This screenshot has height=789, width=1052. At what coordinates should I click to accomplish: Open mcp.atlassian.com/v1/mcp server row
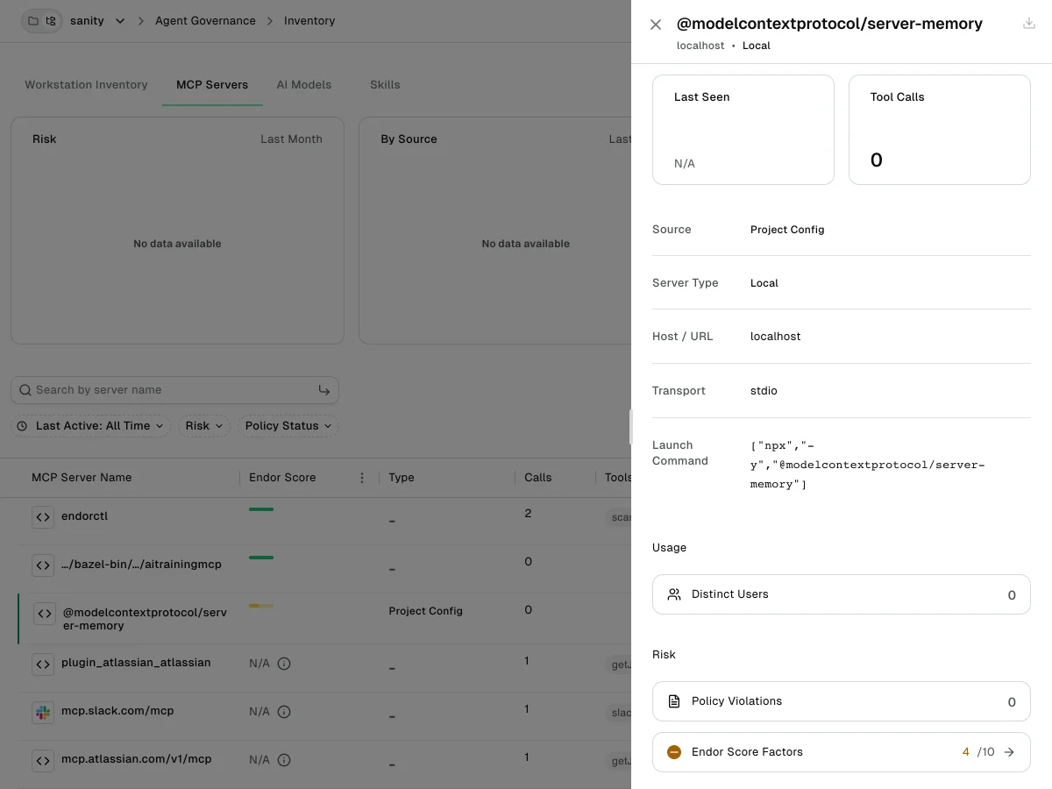(x=137, y=759)
